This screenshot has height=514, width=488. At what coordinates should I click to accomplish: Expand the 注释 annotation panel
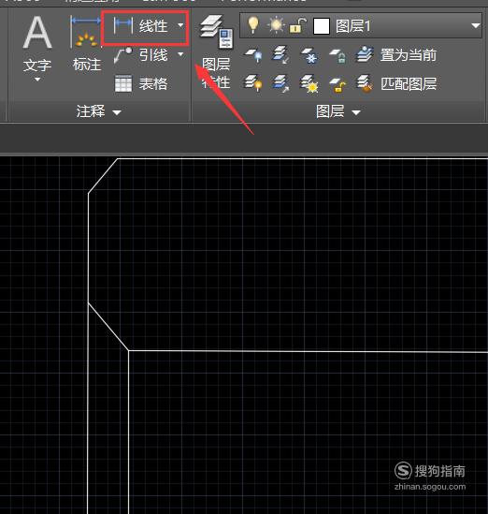(98, 111)
